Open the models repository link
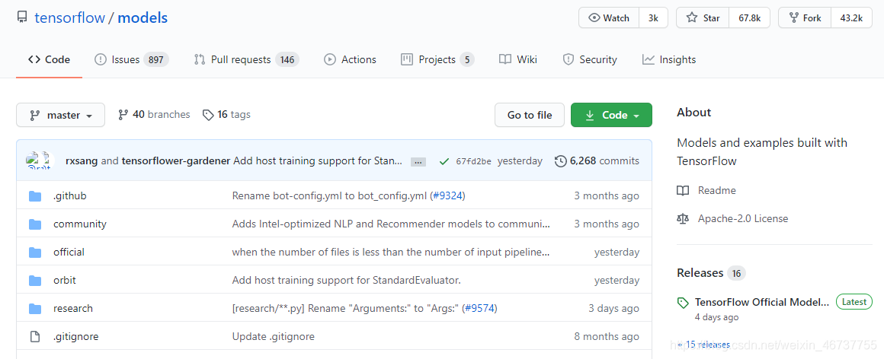884x359 pixels. 143,18
